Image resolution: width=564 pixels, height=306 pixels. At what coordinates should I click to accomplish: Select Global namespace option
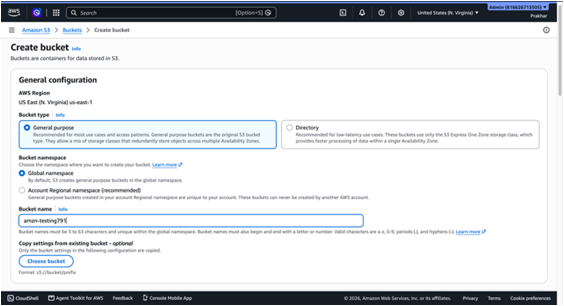[x=22, y=173]
